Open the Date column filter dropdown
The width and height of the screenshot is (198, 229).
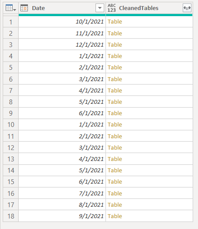100,8
